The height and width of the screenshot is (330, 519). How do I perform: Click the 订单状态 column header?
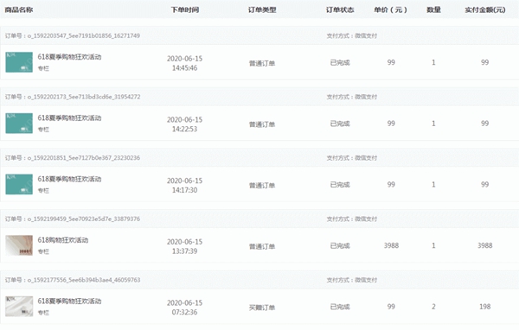pos(340,10)
